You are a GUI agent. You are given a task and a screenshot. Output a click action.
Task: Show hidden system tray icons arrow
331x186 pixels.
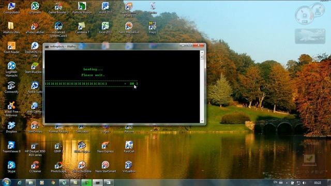point(287,183)
